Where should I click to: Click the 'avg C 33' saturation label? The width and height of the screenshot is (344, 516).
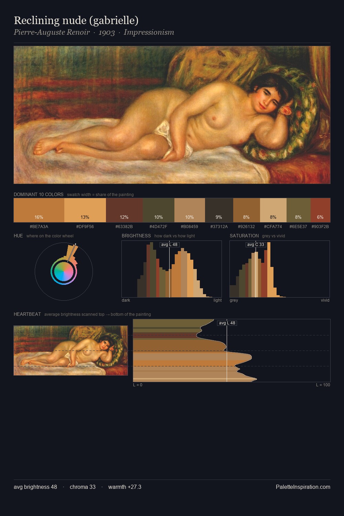click(256, 245)
